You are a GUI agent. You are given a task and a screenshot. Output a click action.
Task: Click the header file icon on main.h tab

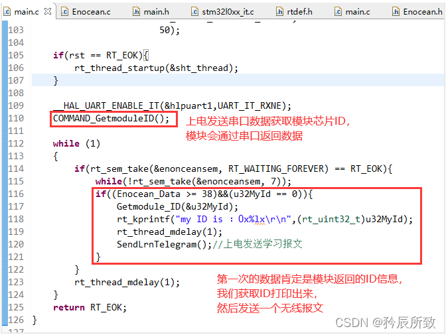137,12
